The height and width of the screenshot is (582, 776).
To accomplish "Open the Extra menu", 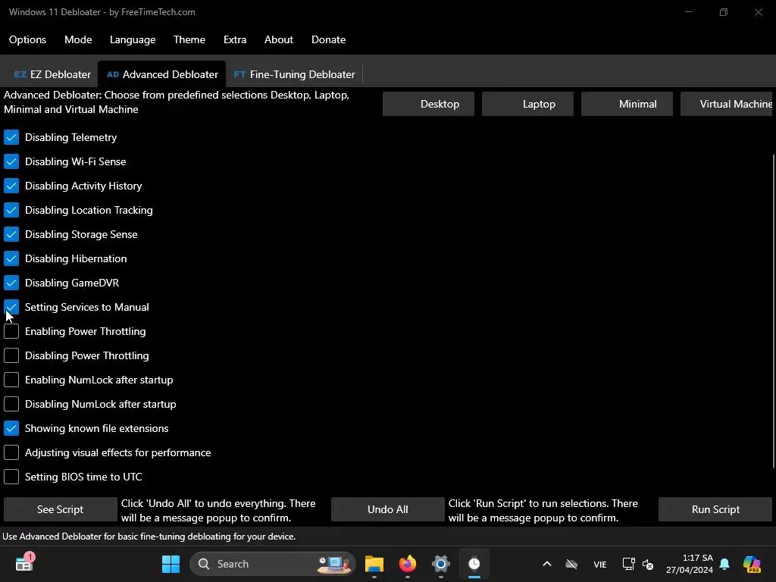I will tap(235, 39).
